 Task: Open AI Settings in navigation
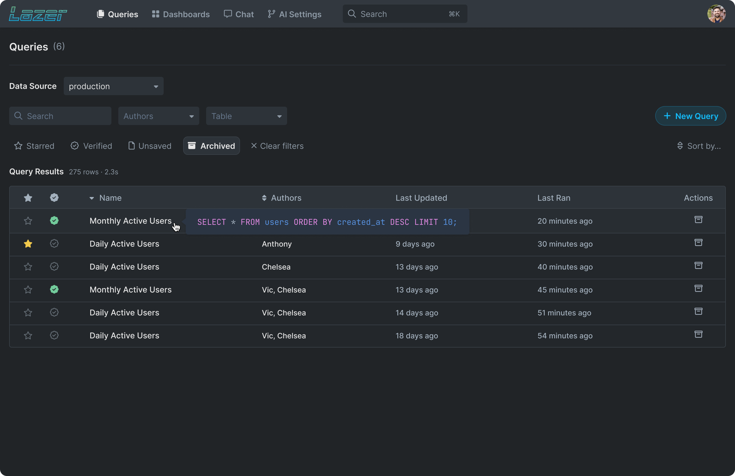[294, 14]
